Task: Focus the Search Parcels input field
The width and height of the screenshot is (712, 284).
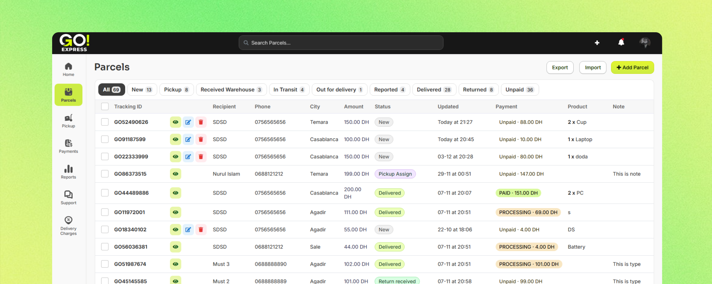Action: point(341,43)
